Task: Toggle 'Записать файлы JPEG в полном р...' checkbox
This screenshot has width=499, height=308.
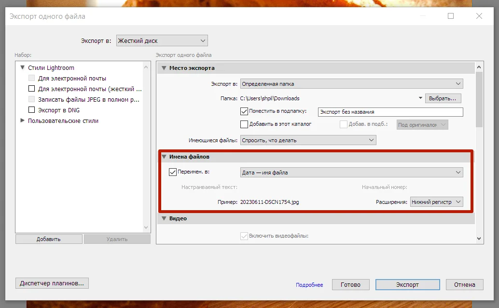Action: [31, 99]
